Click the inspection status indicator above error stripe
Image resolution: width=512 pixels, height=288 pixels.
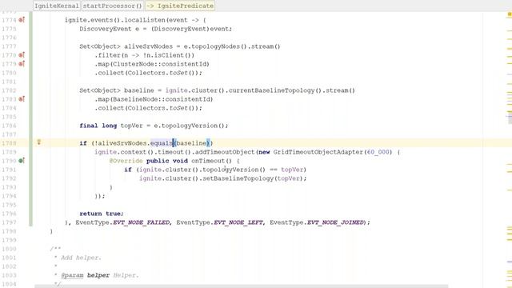tap(509, 14)
